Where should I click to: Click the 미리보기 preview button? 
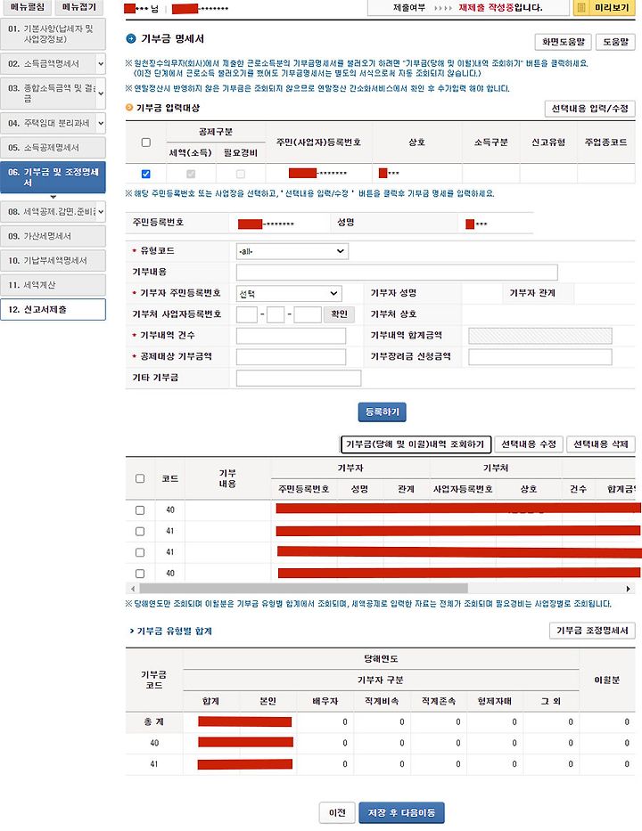click(x=605, y=7)
